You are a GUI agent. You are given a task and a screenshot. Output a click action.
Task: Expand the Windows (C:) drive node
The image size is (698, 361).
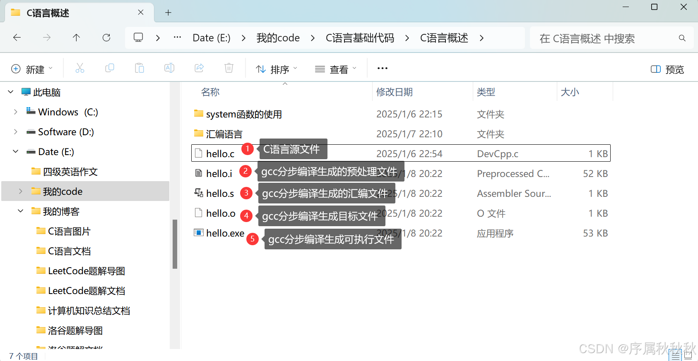(x=16, y=112)
